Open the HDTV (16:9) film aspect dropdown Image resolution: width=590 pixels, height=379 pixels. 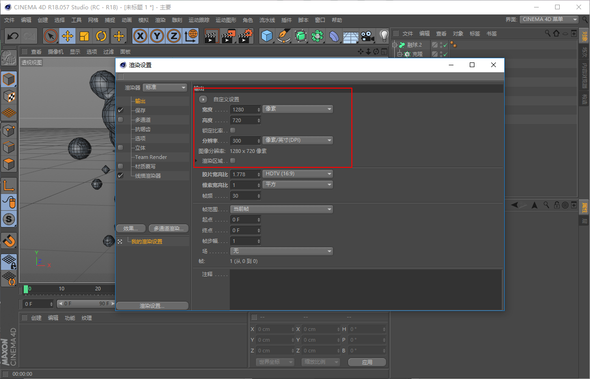click(298, 174)
